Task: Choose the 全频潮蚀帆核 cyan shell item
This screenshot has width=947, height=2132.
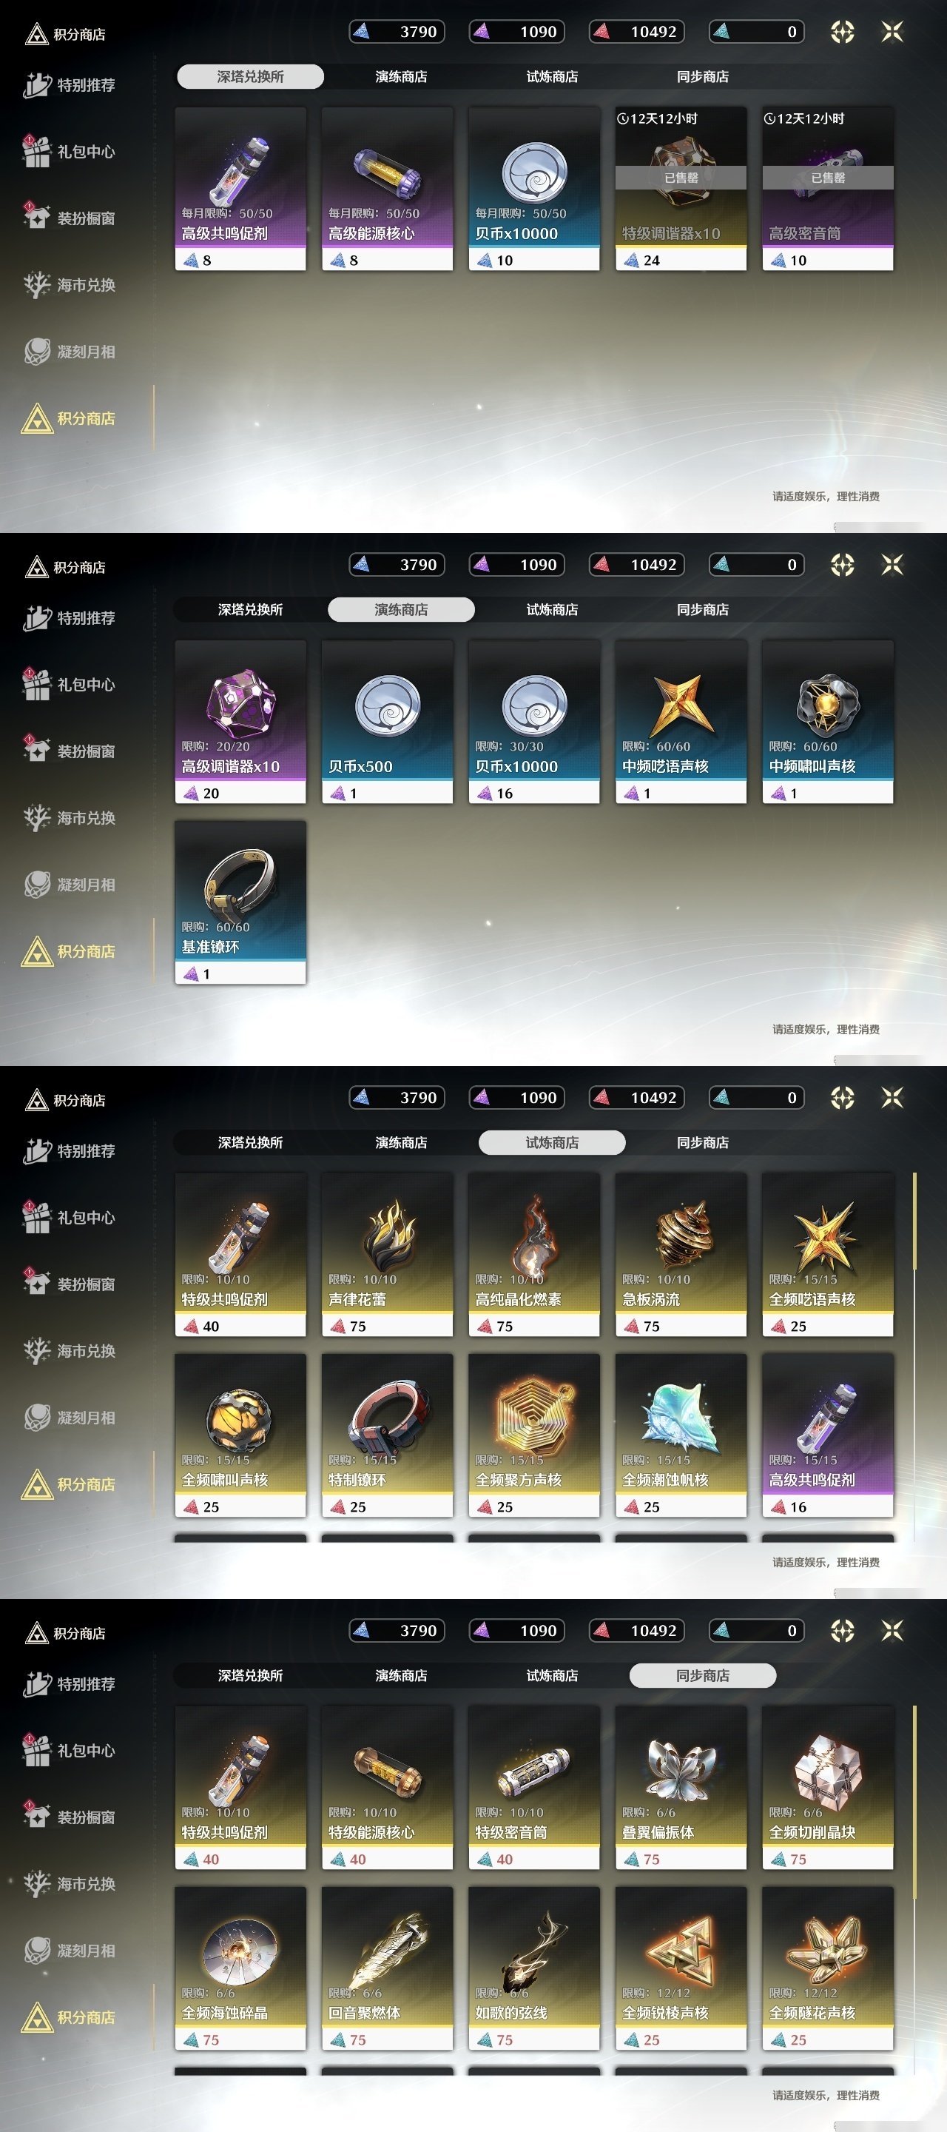Action: (681, 1435)
